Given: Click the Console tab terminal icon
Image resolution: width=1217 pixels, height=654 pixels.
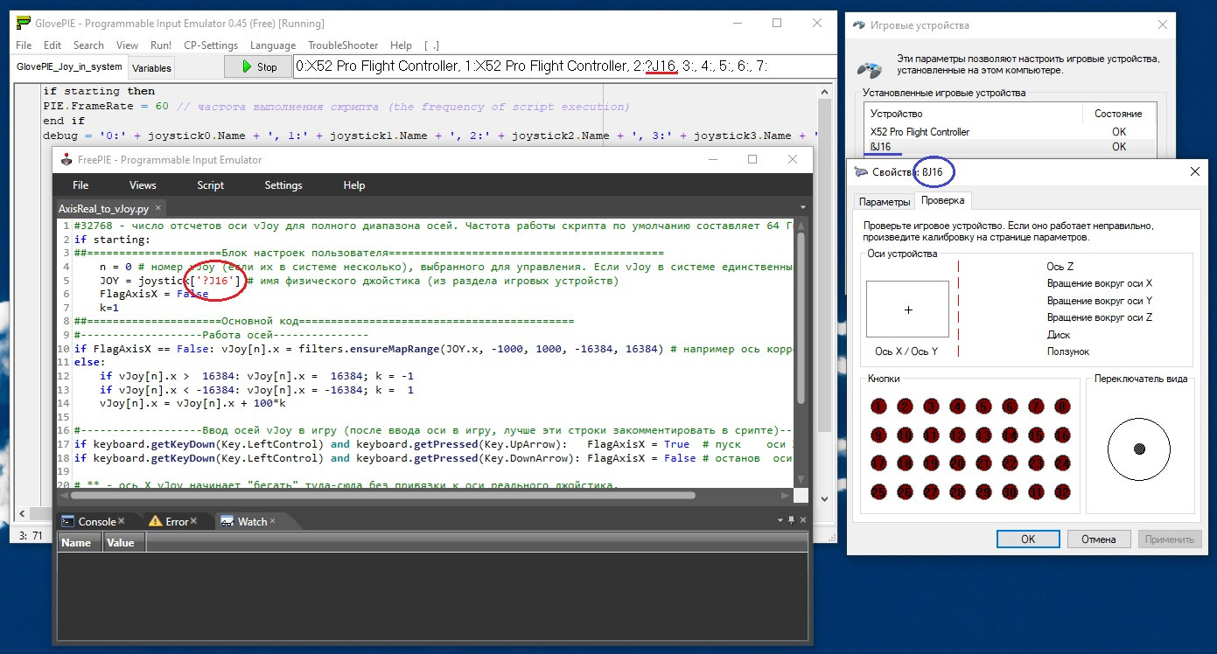Looking at the screenshot, I should 68,521.
